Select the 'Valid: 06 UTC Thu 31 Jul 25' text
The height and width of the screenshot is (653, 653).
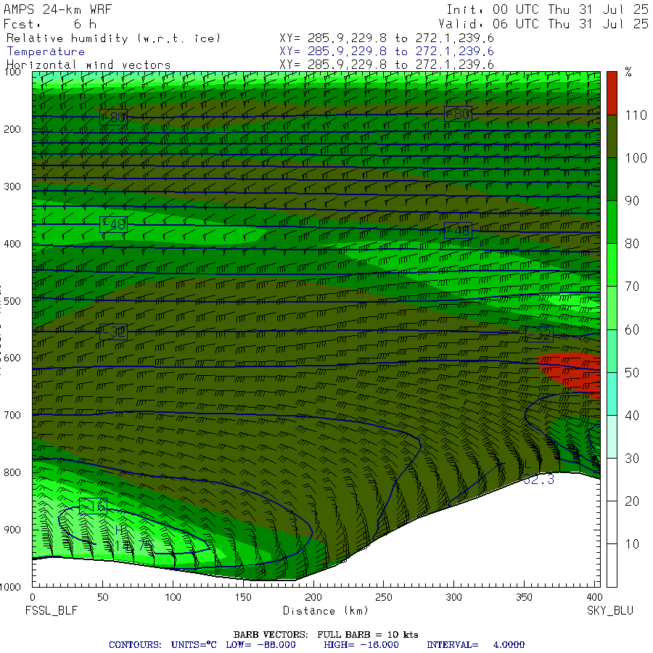543,24
